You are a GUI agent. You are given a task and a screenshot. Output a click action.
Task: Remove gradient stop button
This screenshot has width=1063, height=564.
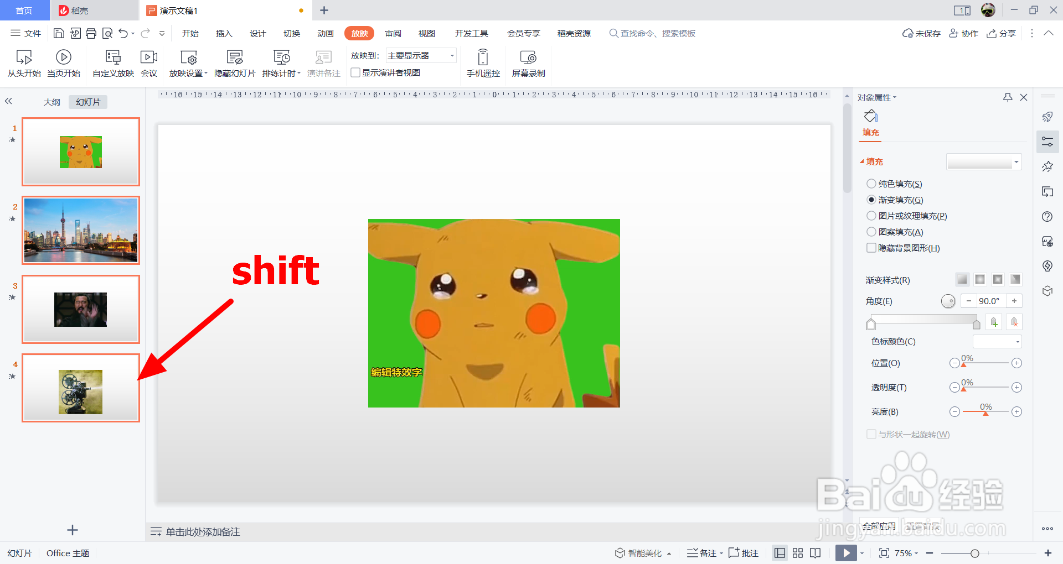(x=1014, y=322)
